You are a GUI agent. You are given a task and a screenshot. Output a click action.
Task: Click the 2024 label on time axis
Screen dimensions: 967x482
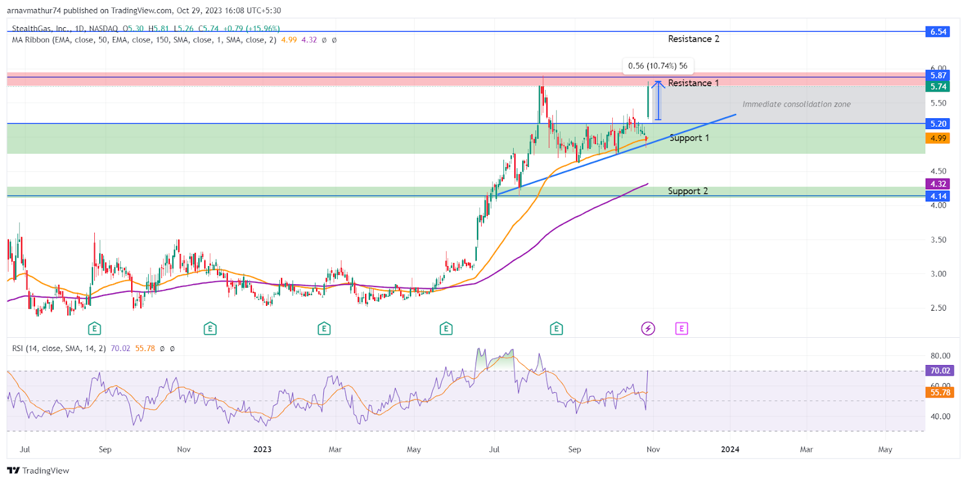click(x=730, y=449)
